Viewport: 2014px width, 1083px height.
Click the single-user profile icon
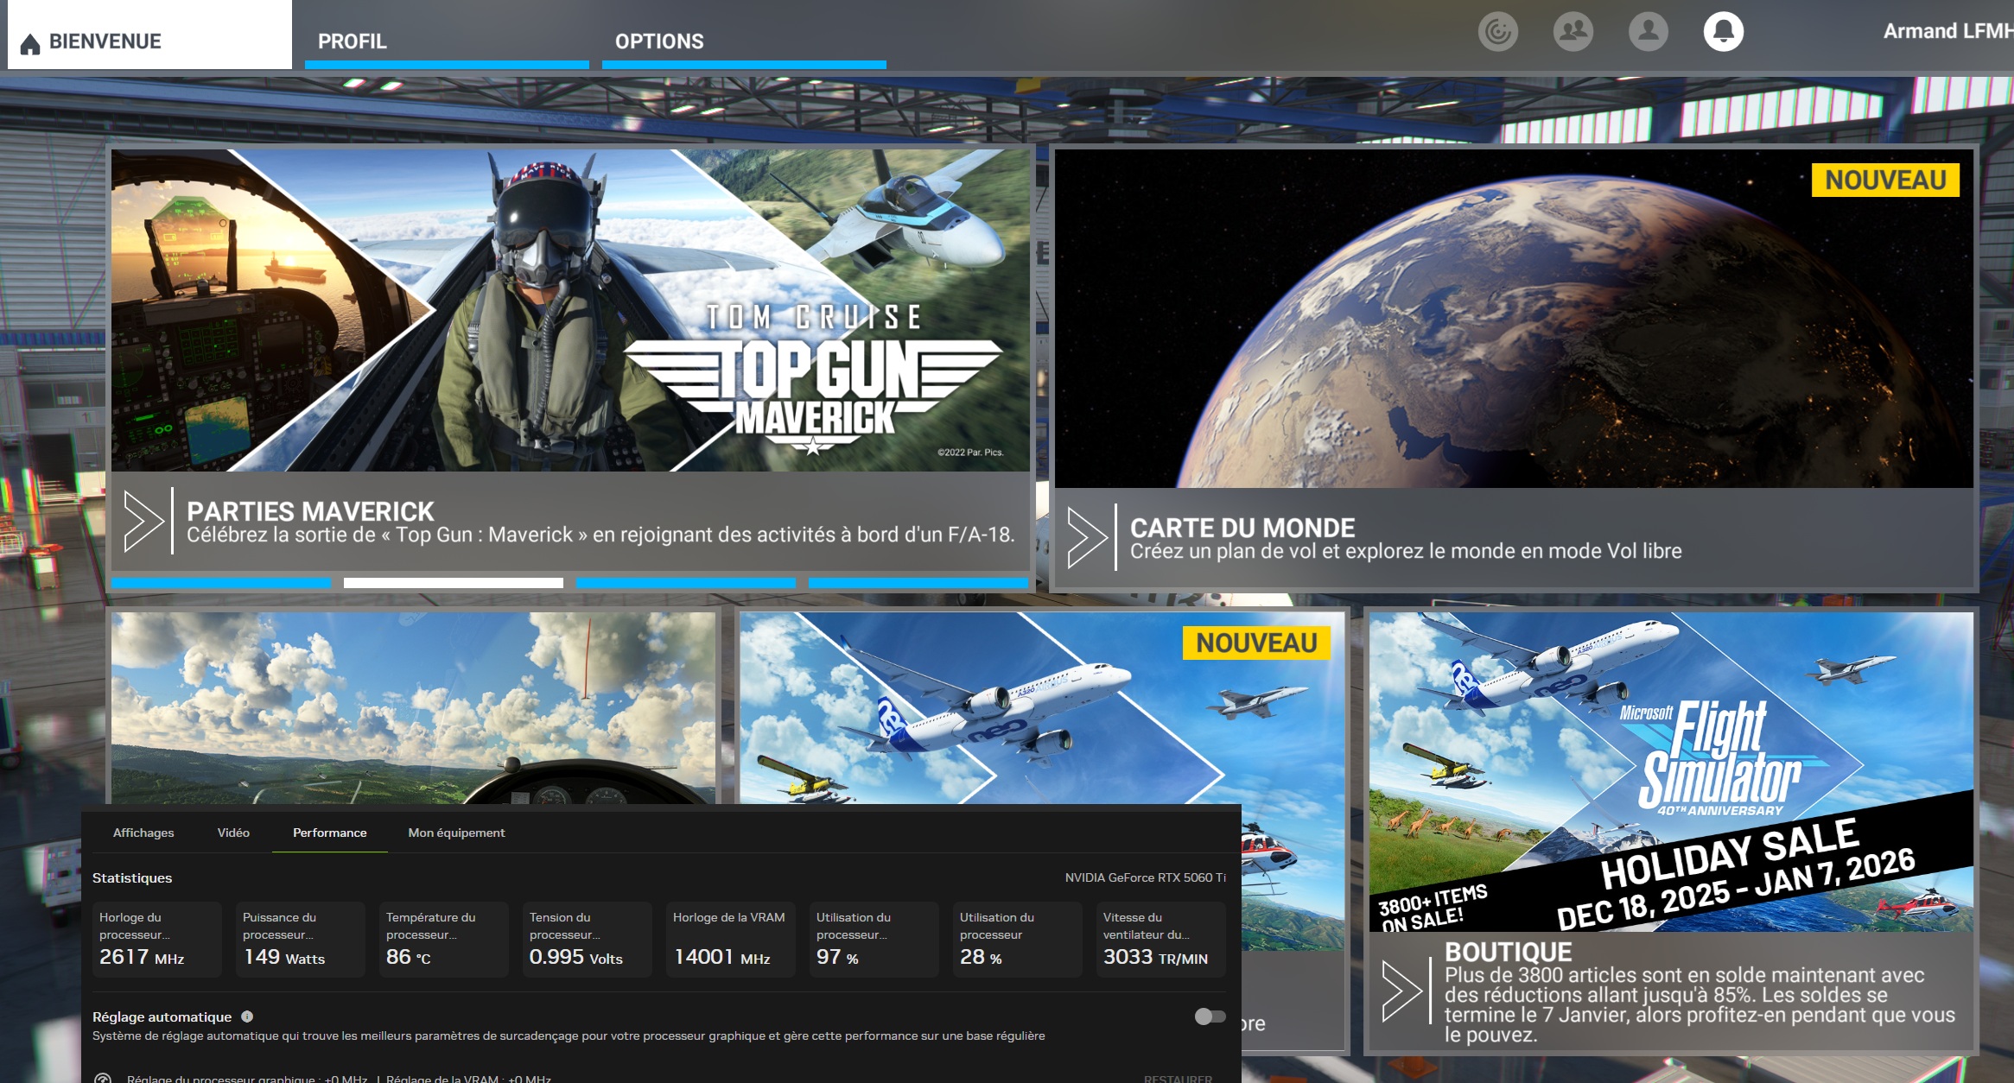tap(1648, 32)
